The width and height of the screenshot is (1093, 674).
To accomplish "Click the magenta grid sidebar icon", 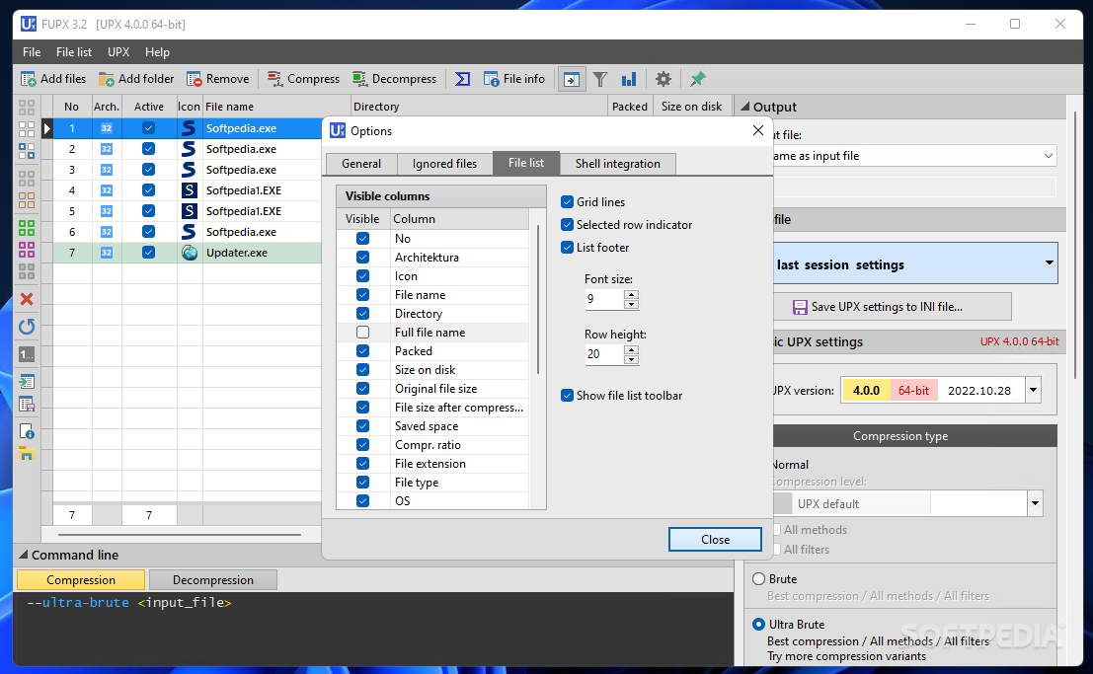I will pyautogui.click(x=27, y=249).
